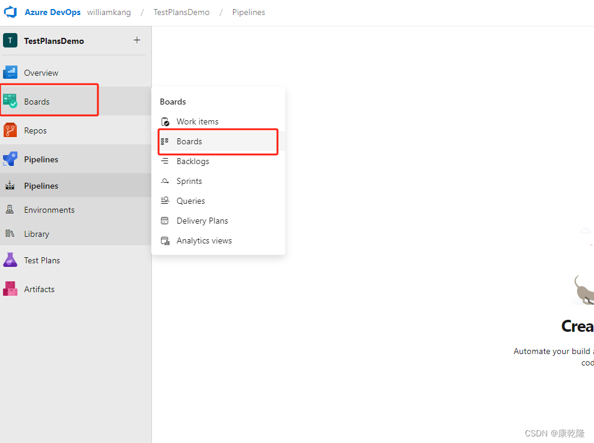
Task: Click the Library books icon
Action: pyautogui.click(x=10, y=233)
